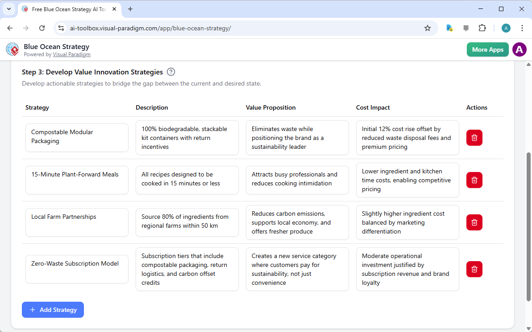Open the tab search dropdown
532x332 pixels.
pos(8,9)
